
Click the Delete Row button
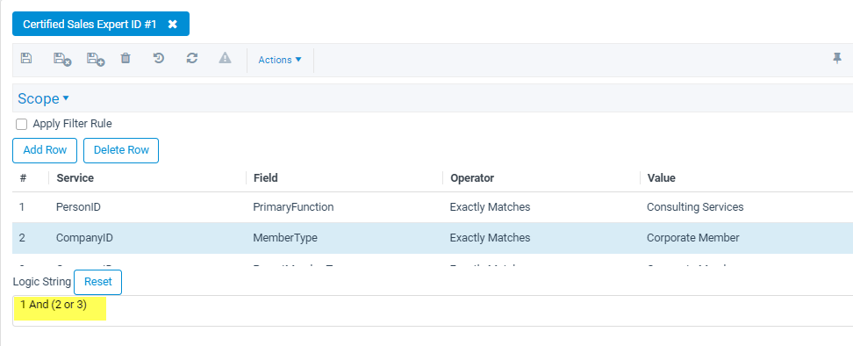point(121,150)
